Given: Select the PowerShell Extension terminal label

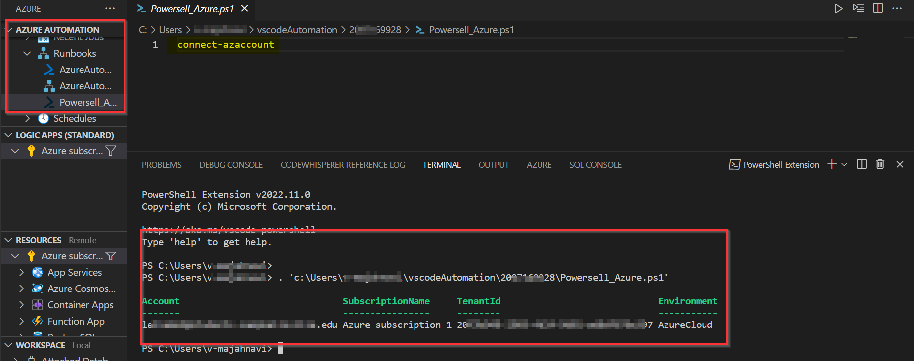Looking at the screenshot, I should coord(781,165).
